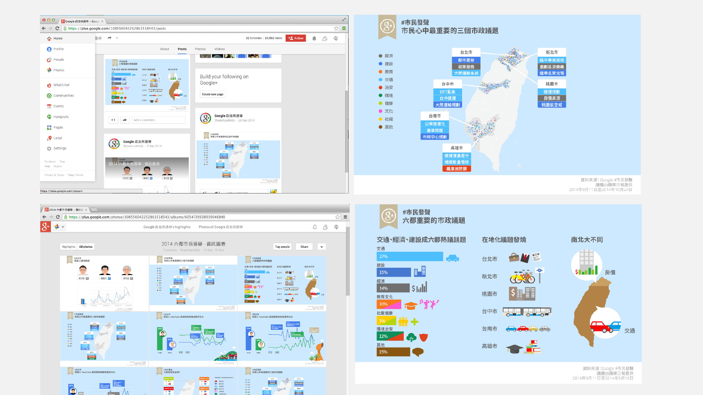The image size is (703, 395).
Task: Open new tab in album window
Action: pos(94,210)
